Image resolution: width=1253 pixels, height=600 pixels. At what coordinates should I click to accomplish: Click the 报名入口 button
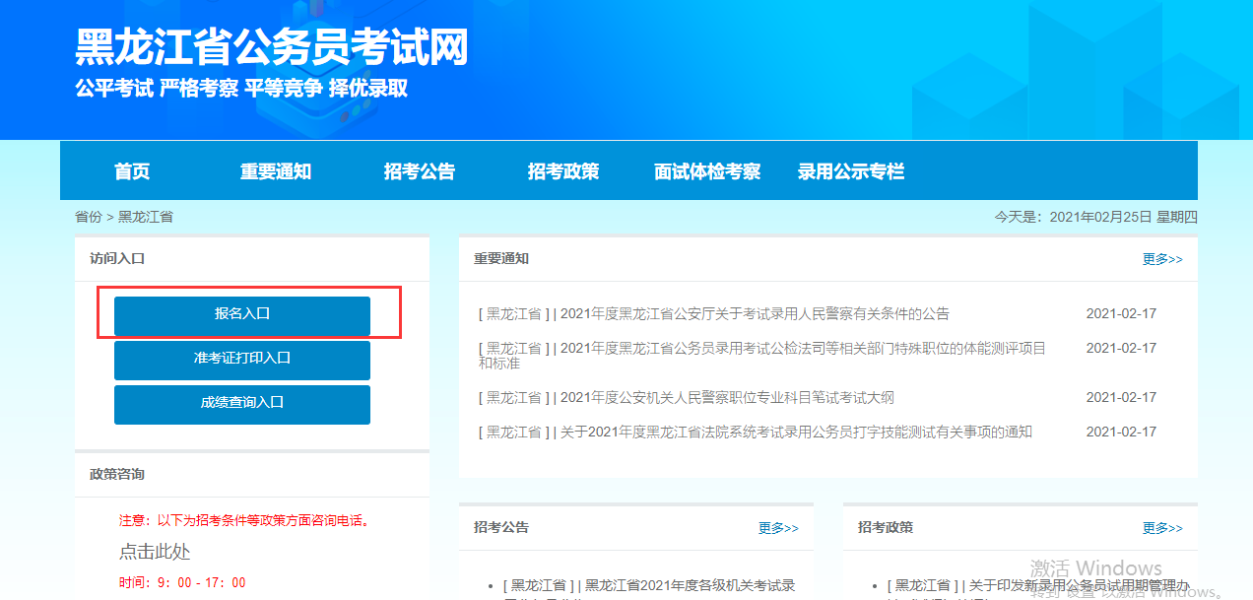pos(241,315)
